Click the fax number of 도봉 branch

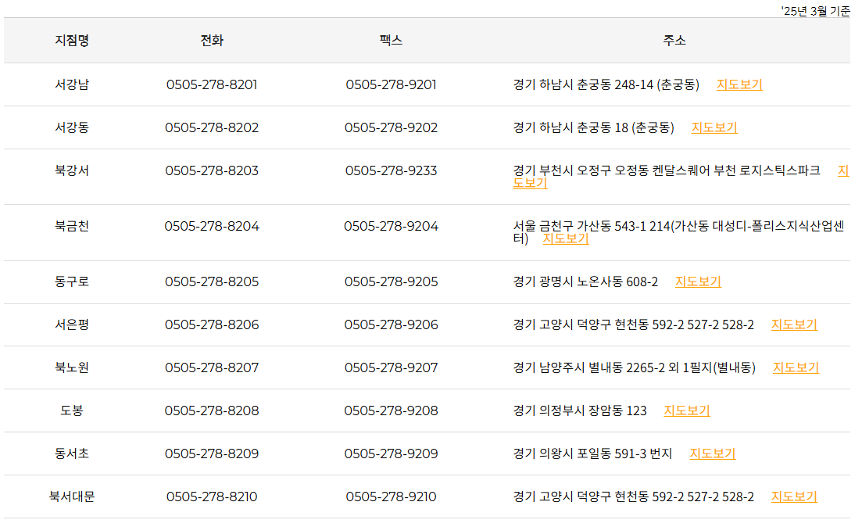click(x=392, y=410)
